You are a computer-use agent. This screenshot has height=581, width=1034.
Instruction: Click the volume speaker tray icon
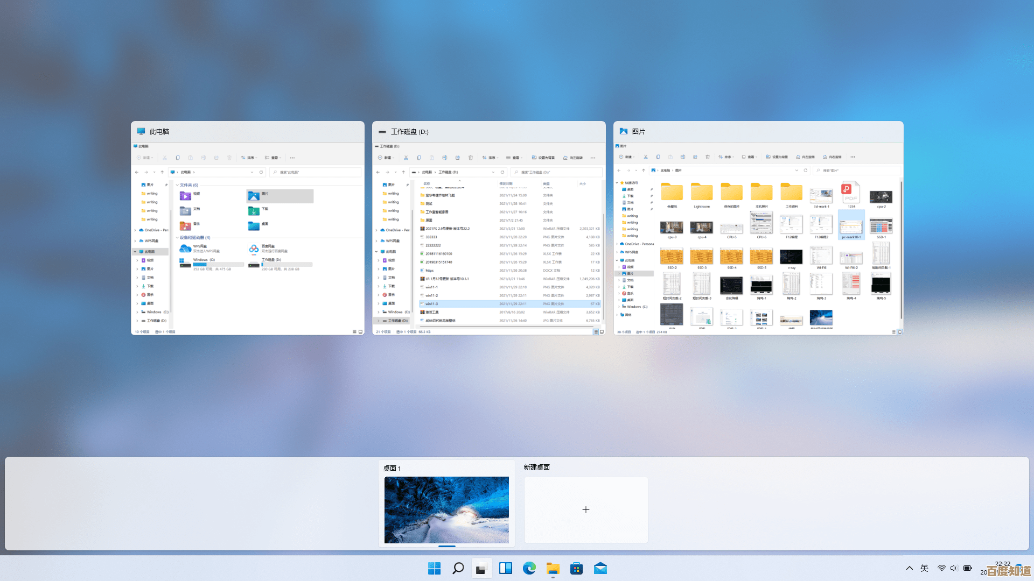954,568
